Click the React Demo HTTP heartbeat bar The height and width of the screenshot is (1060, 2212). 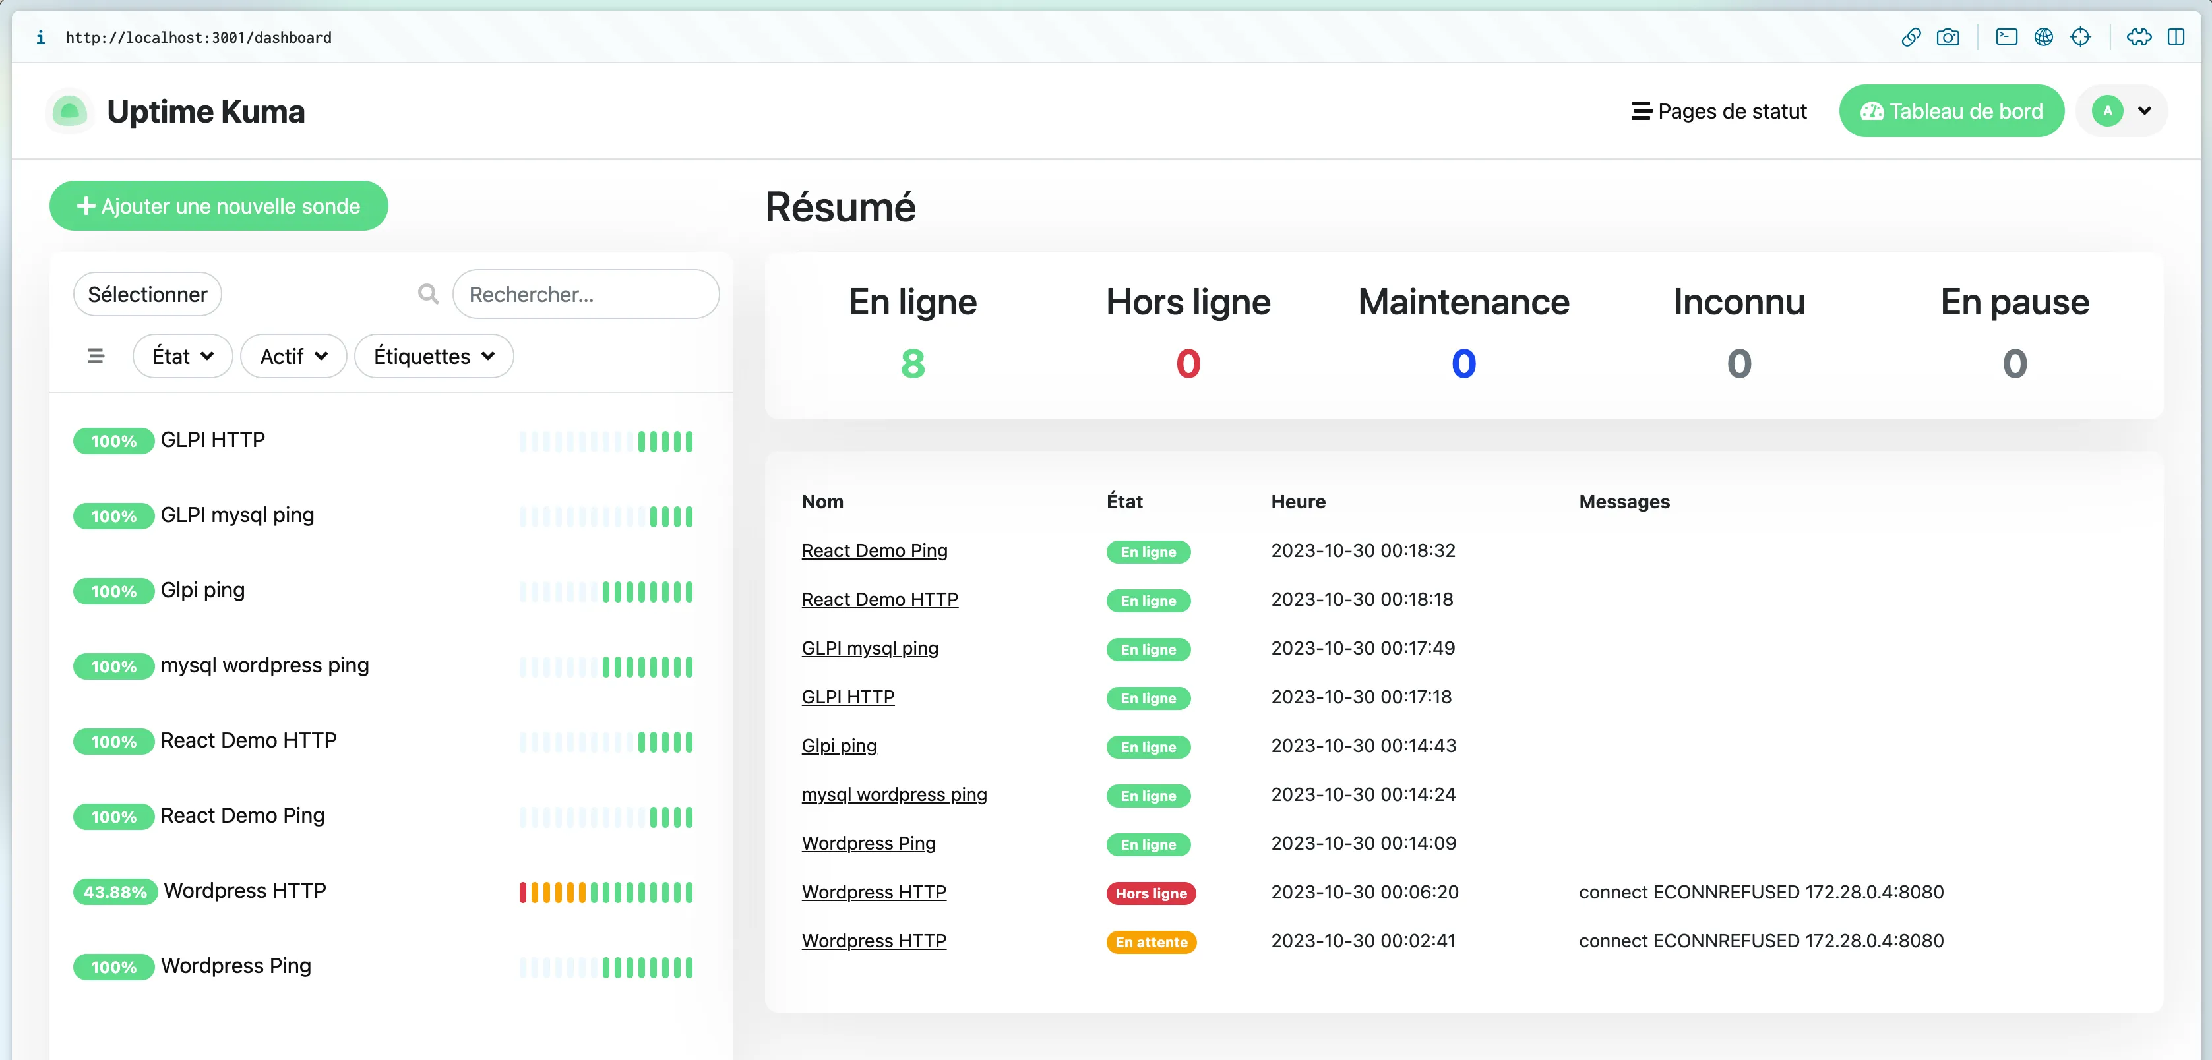coord(606,742)
